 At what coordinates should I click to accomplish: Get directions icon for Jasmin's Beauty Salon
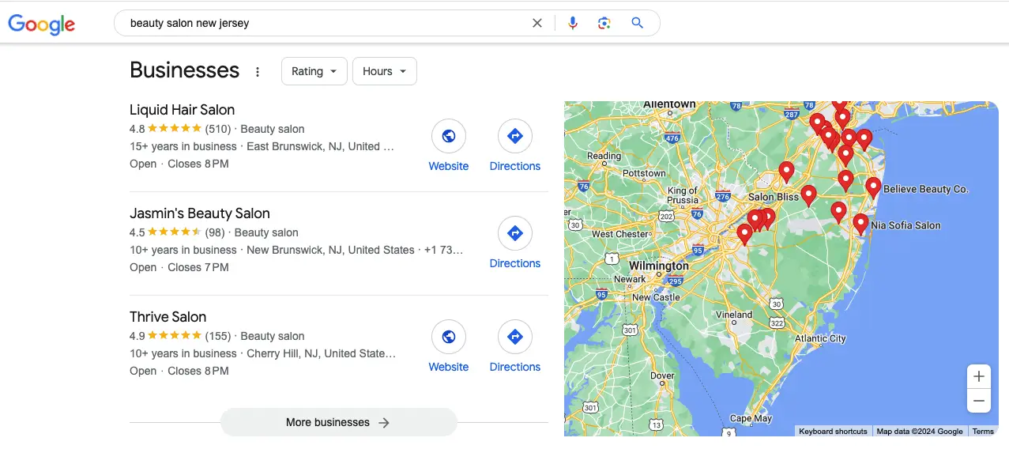(x=515, y=233)
